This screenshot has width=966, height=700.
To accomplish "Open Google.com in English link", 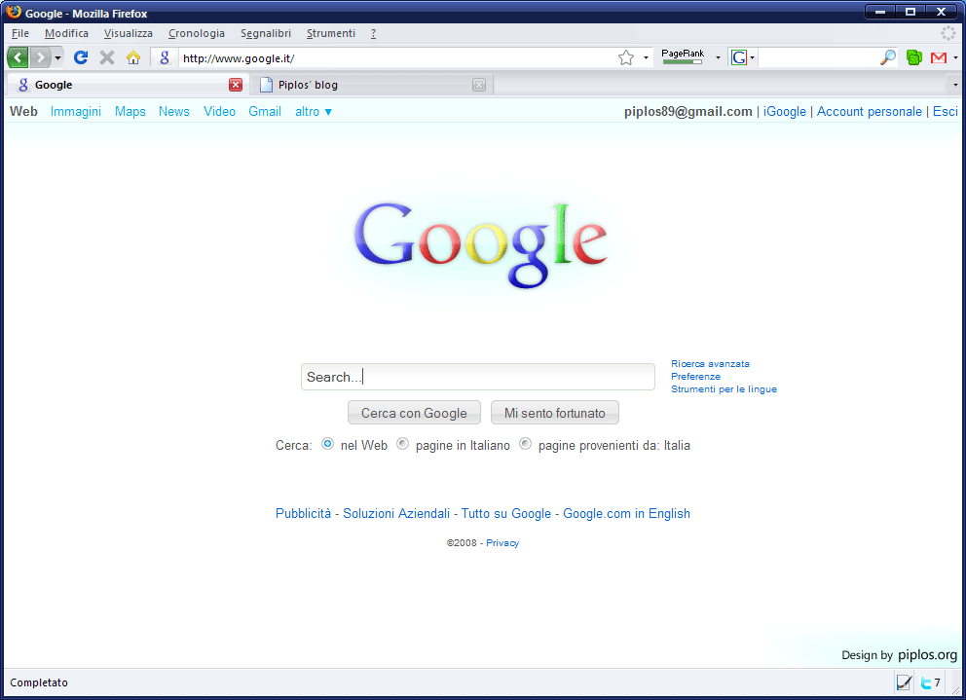I will tap(626, 513).
